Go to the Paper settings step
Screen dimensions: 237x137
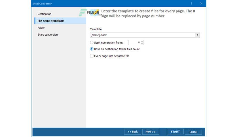pos(41,28)
